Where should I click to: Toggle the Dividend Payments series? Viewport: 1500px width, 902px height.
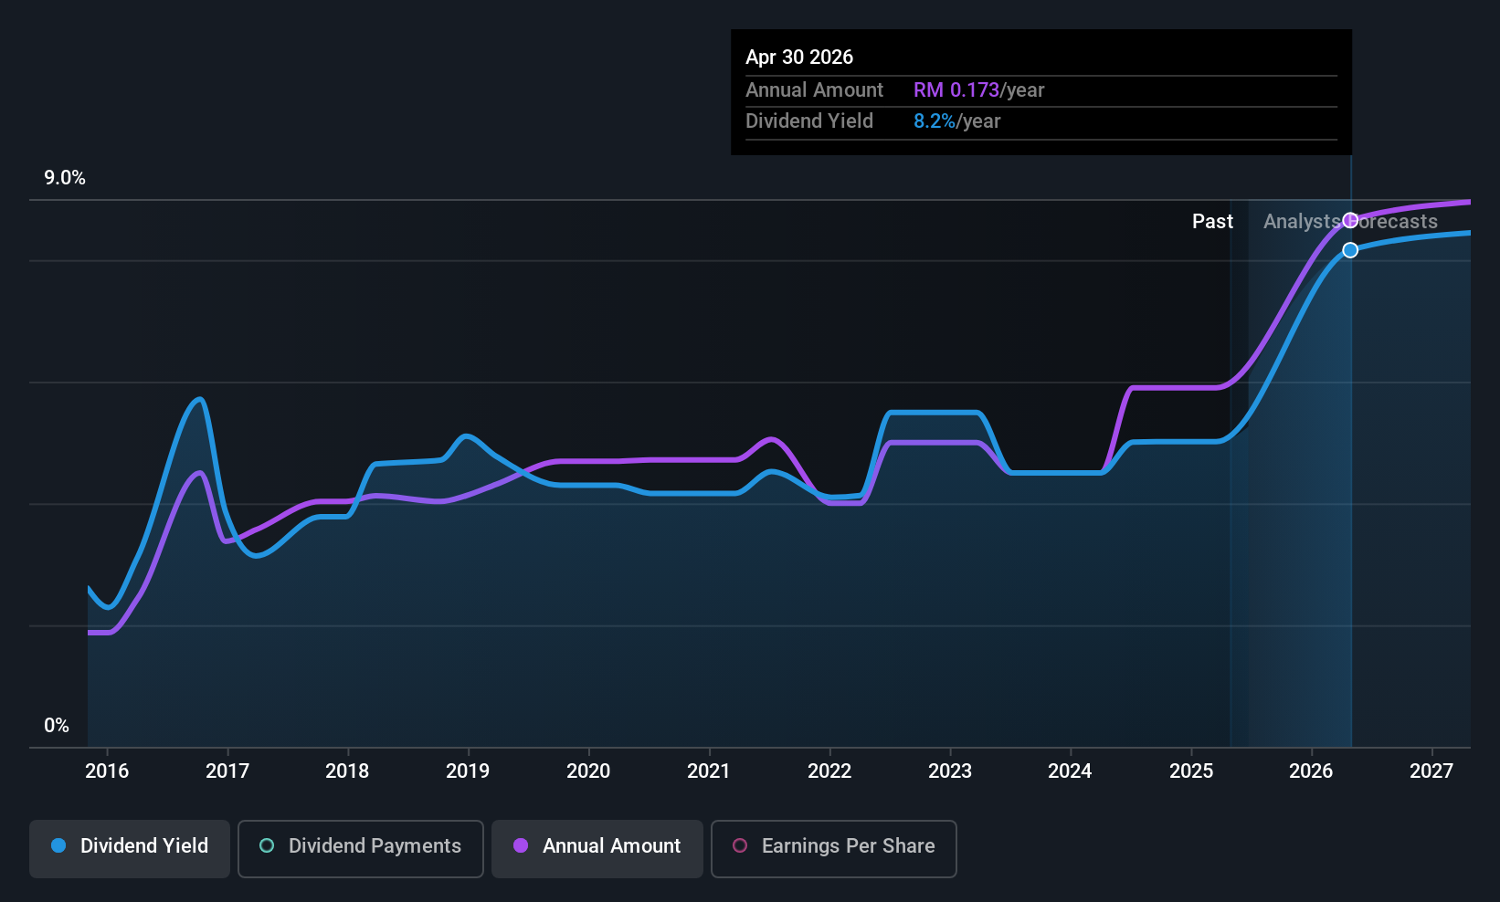tap(361, 848)
